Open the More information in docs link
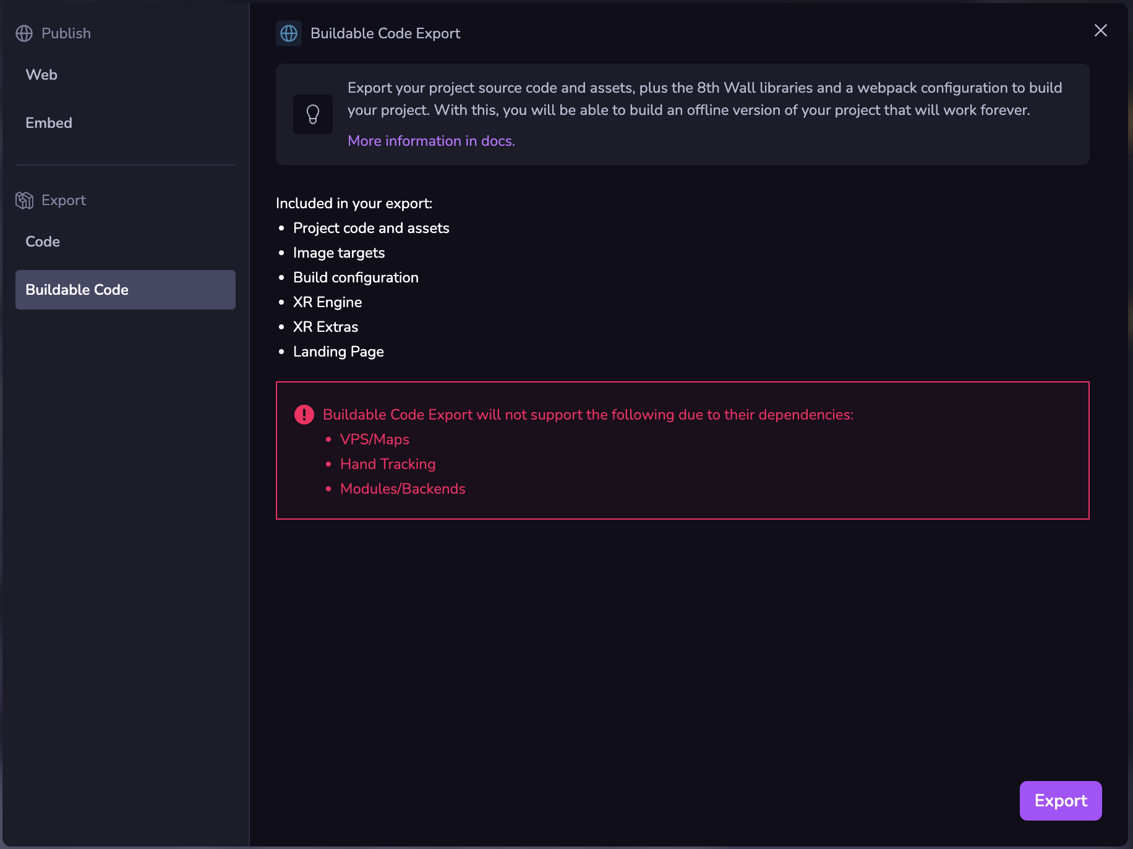The image size is (1133, 849). pos(431,141)
